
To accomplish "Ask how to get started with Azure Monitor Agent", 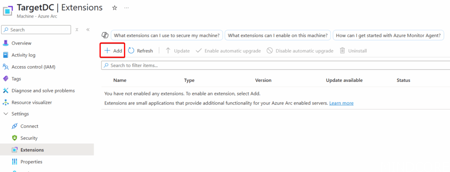I will 388,35.
